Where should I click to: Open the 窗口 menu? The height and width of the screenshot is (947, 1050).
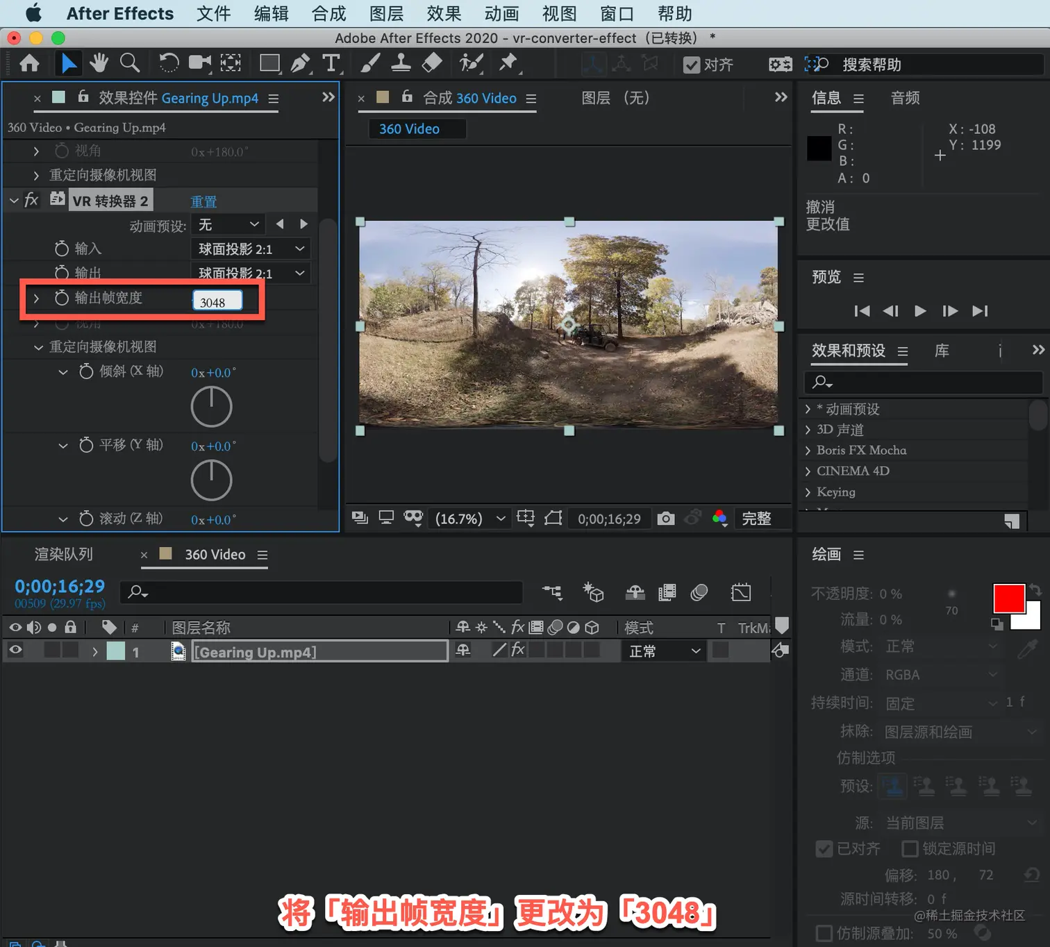tap(617, 13)
